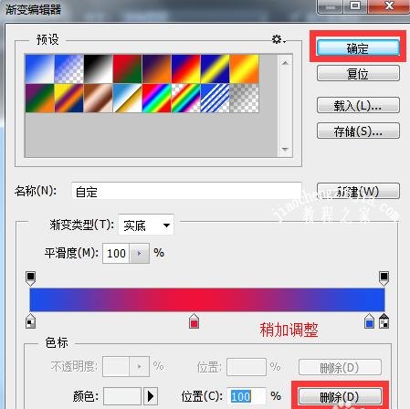Select the red color stop in middle
This screenshot has width=410, height=409.
[x=194, y=321]
